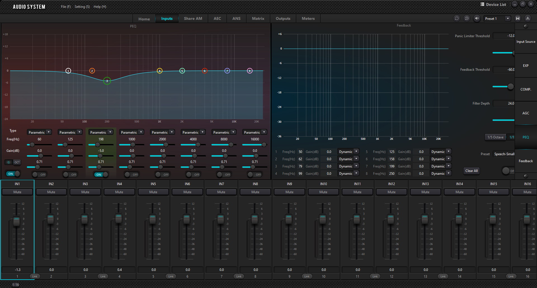Enable the 16000 Hz band switch
Viewport: 537px width, 288px height.
(255, 174)
